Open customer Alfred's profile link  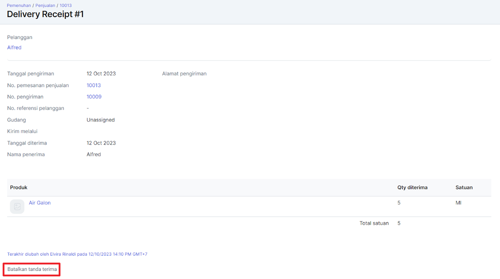pos(14,47)
